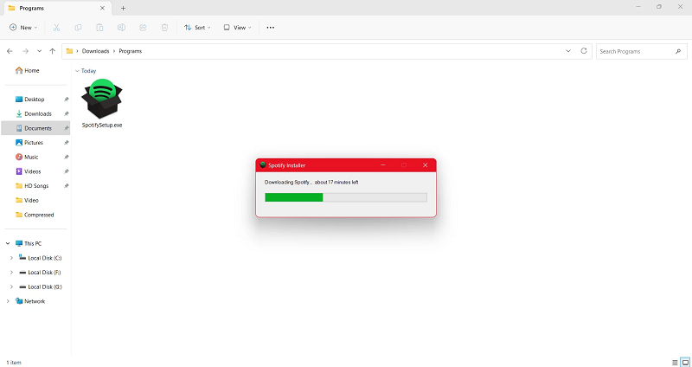This screenshot has height=367, width=692.
Task: Open the Sort dropdown menu
Action: [x=195, y=27]
